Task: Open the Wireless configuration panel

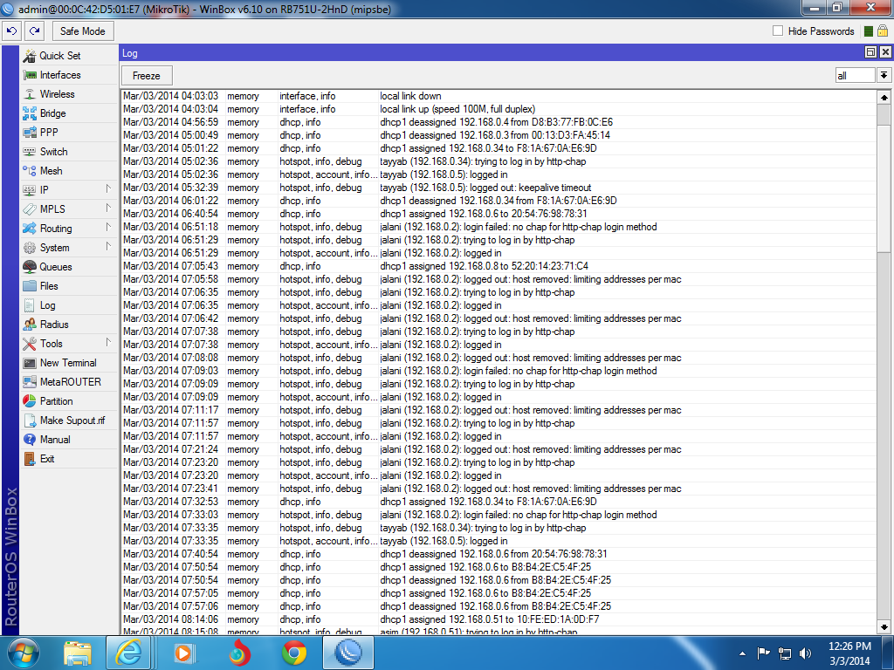Action: tap(57, 93)
